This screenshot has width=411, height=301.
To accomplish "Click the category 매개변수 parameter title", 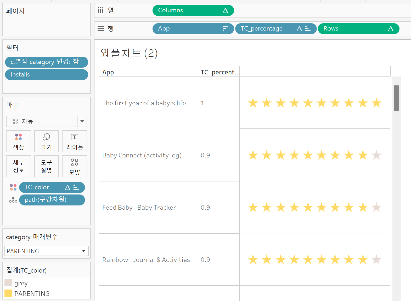I will pyautogui.click(x=32, y=237).
